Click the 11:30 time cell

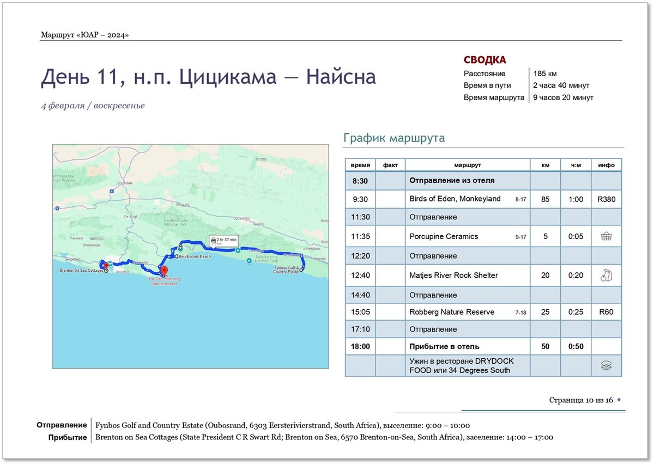click(x=360, y=217)
